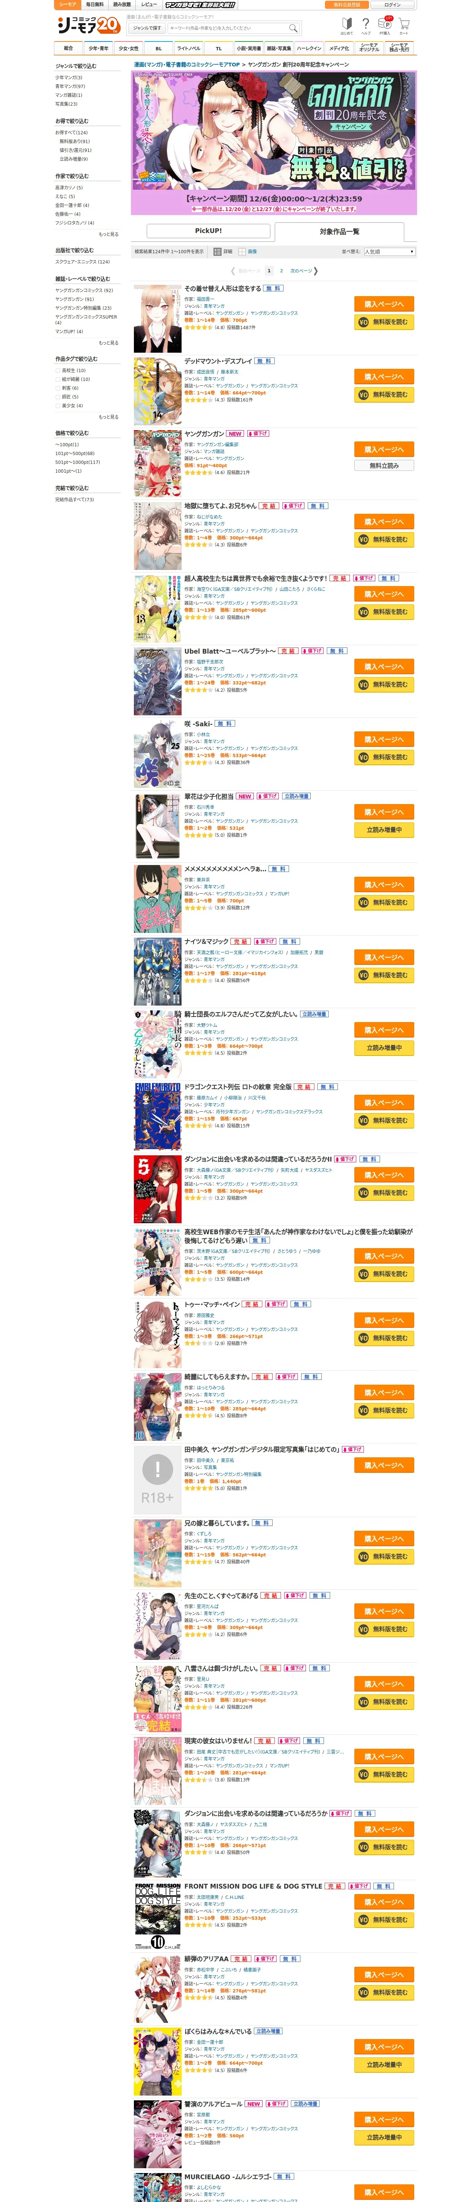Open the BL category menu tab
471x2202 pixels.
pyautogui.click(x=158, y=49)
